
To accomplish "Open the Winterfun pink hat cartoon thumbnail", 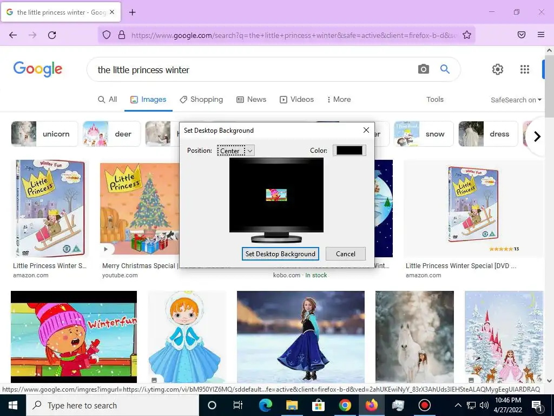I will pos(74,337).
